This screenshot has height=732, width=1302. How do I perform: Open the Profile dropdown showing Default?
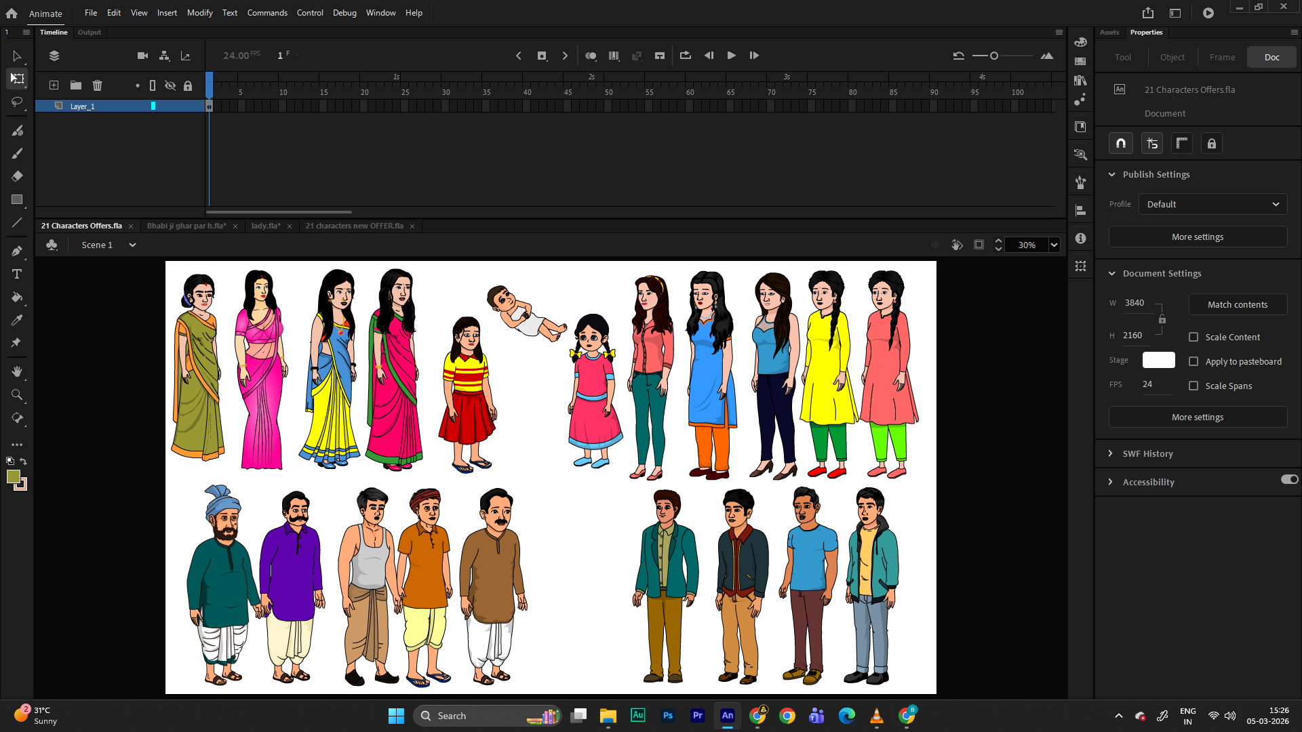[1212, 204]
